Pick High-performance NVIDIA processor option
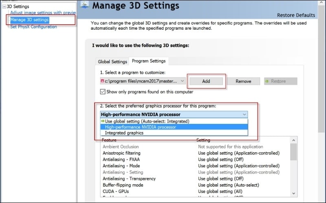This screenshot has height=203, width=326. [x=141, y=127]
